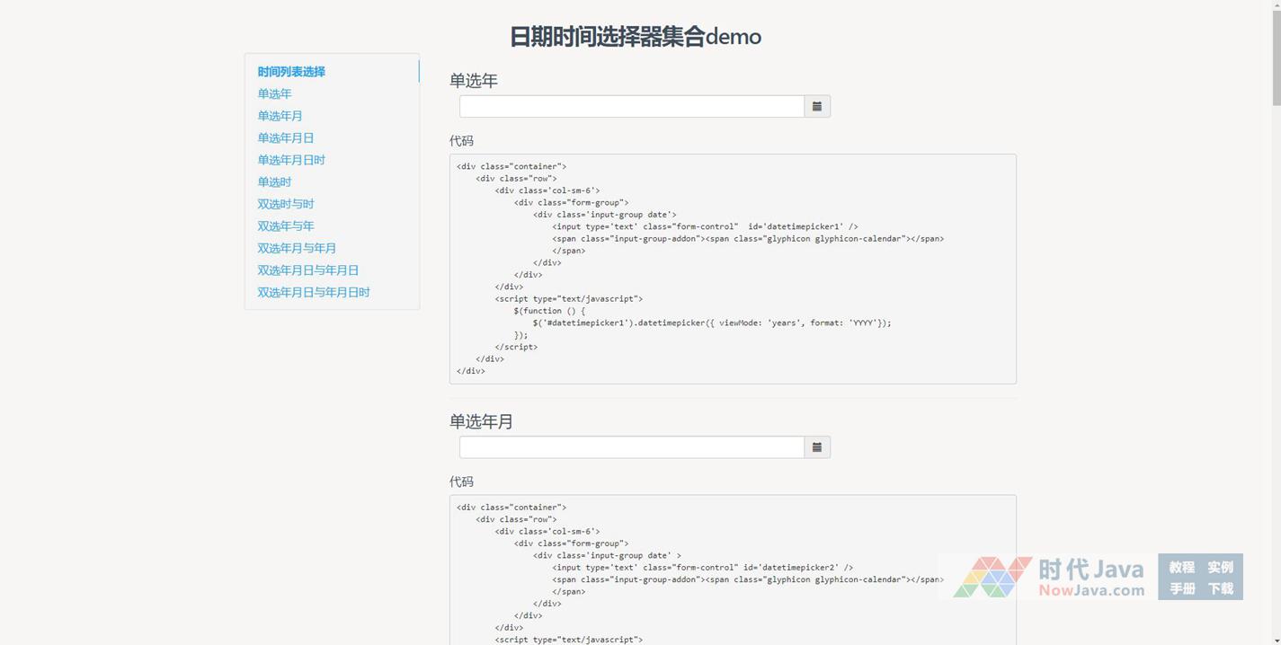Click 下载 on the NowJava banner
Screen dimensions: 1281x645
coord(1220,589)
